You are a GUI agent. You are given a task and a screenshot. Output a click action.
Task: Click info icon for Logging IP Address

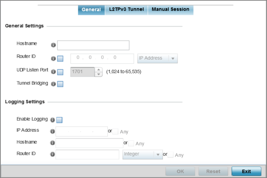(52, 131)
